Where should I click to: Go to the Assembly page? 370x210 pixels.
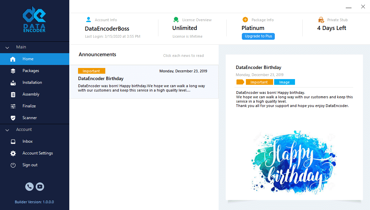[x=35, y=94]
